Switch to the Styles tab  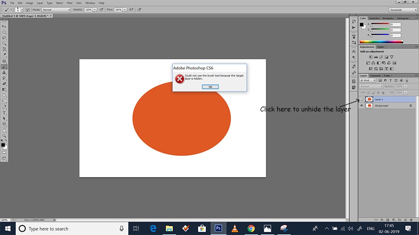(x=380, y=47)
